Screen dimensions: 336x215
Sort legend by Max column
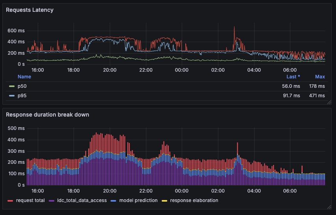pos(320,77)
